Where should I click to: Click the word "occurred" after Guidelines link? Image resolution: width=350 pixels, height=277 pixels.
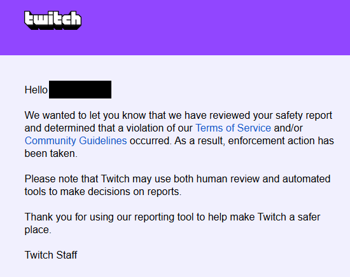150,141
